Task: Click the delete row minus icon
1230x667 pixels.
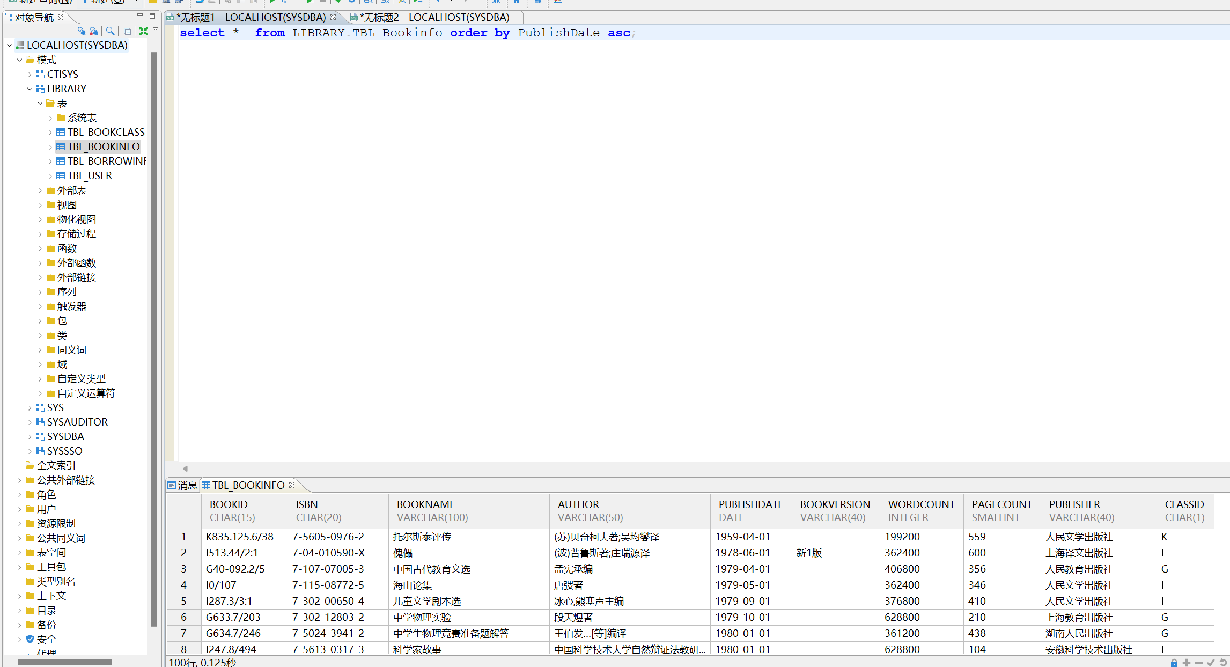Action: (x=1198, y=663)
